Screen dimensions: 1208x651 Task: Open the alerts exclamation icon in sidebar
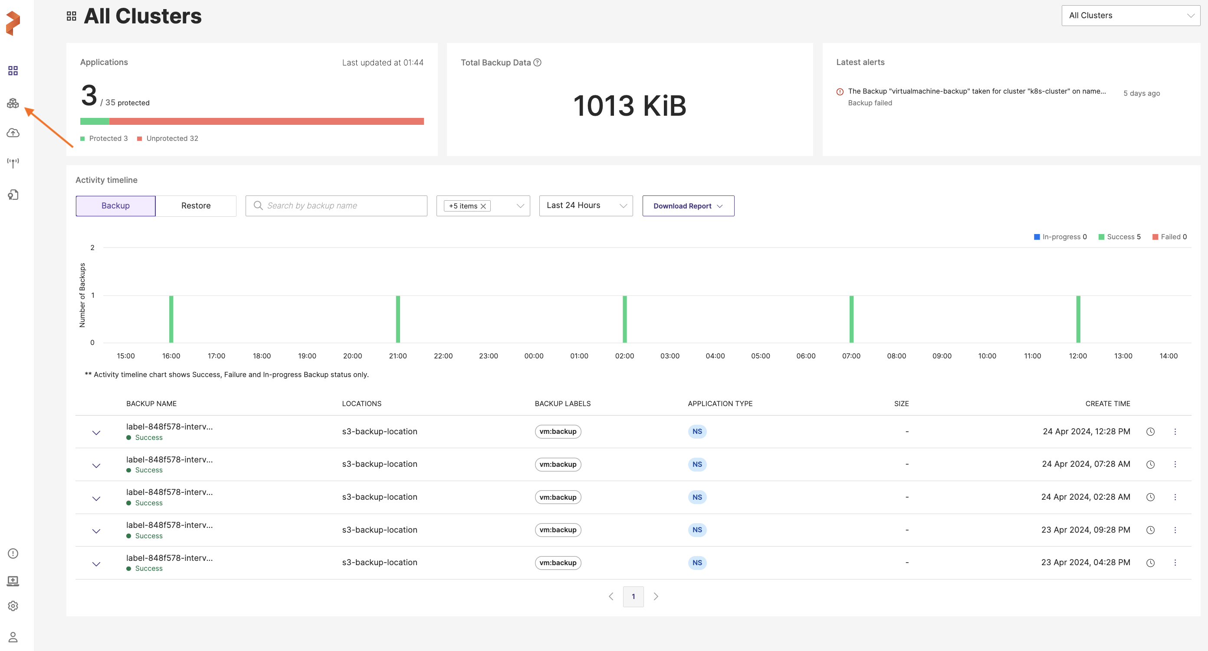pyautogui.click(x=13, y=553)
